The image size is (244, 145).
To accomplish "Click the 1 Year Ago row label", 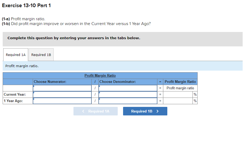I will [x=13, y=101].
